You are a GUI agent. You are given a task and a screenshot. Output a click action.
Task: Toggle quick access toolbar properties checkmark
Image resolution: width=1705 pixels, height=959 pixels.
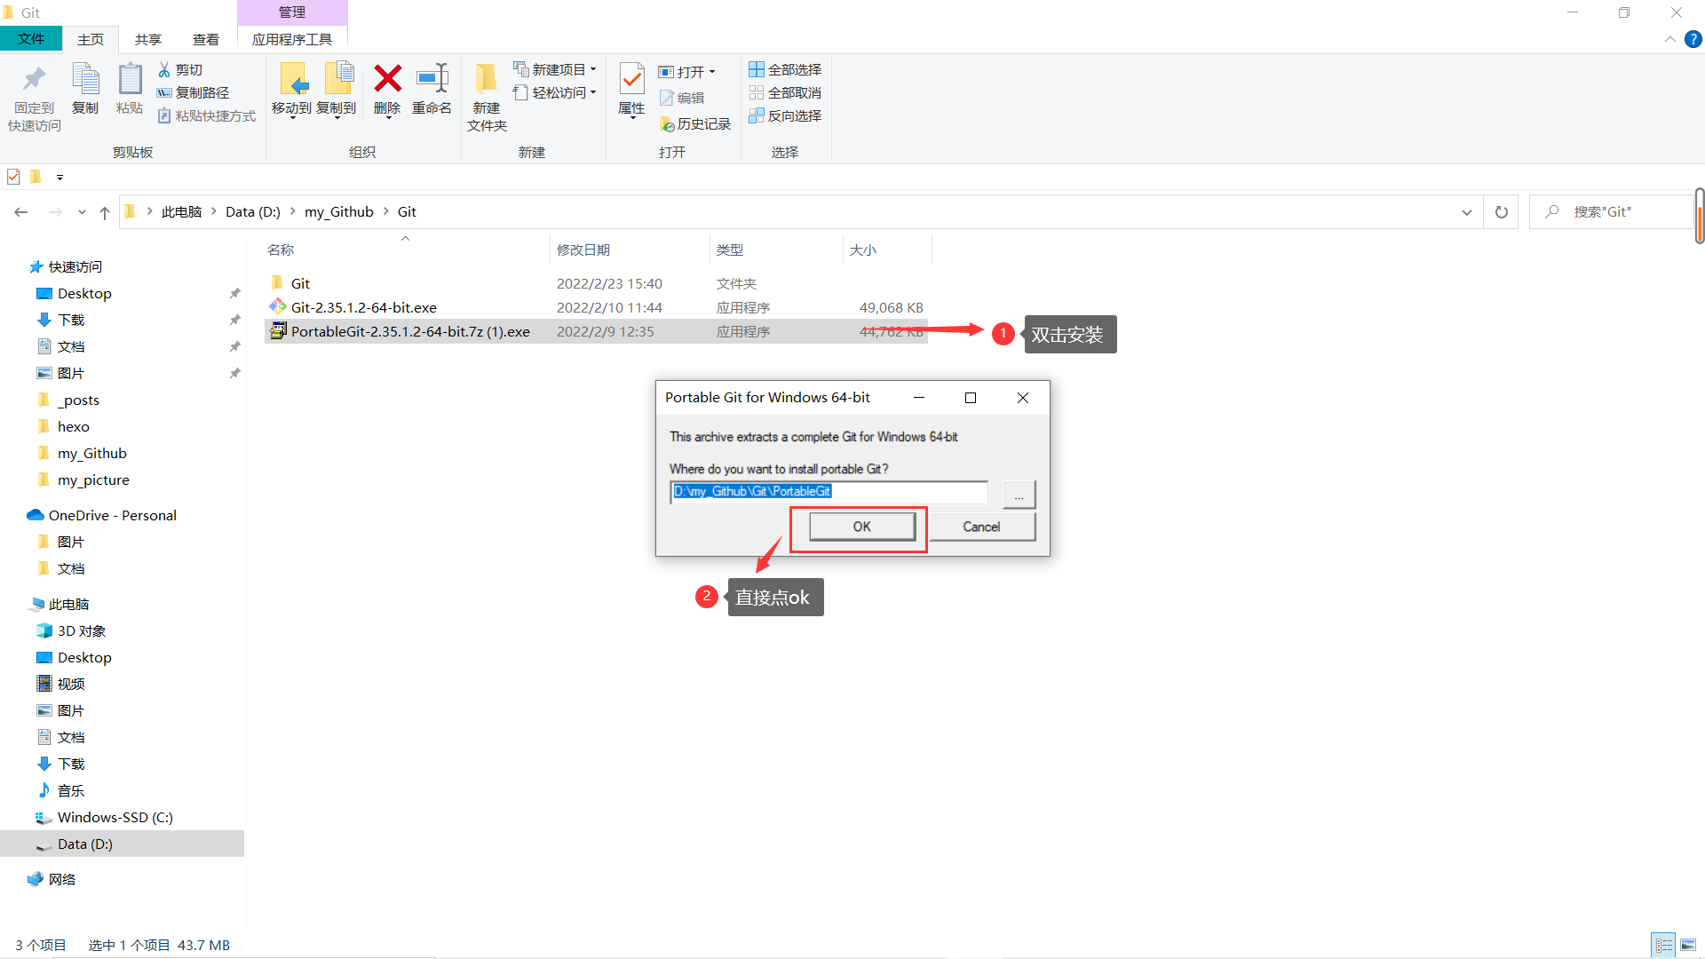coord(13,177)
